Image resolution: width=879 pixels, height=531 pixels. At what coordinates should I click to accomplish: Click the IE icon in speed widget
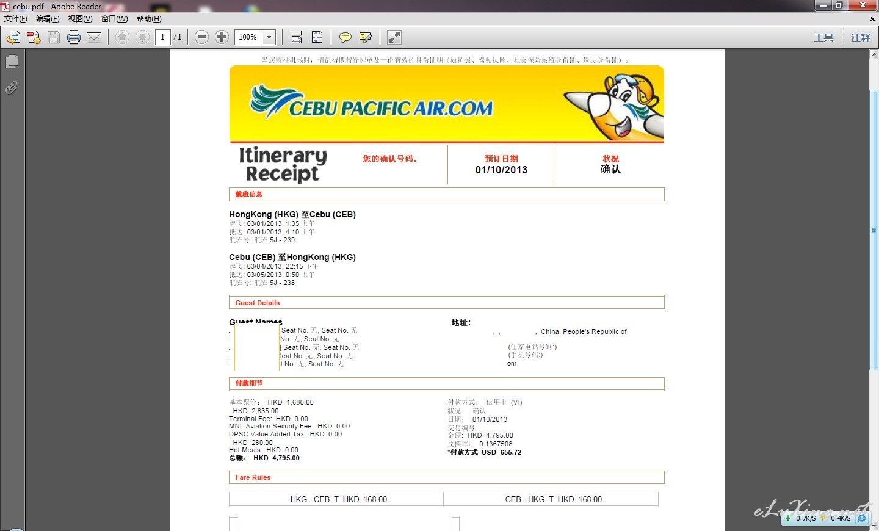point(862,518)
